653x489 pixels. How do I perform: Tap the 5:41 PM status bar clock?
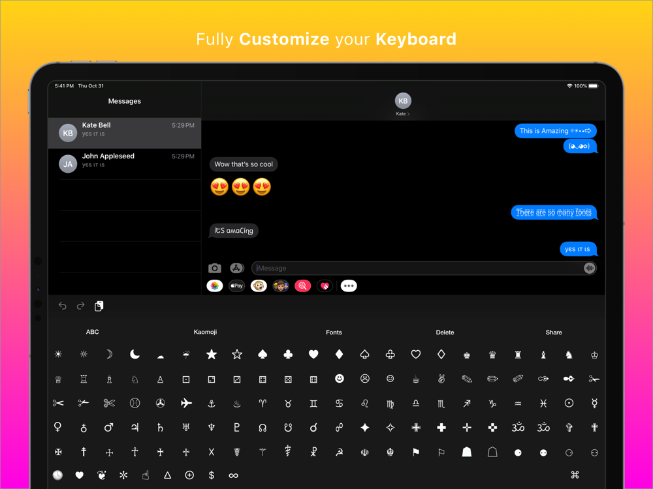click(x=64, y=86)
